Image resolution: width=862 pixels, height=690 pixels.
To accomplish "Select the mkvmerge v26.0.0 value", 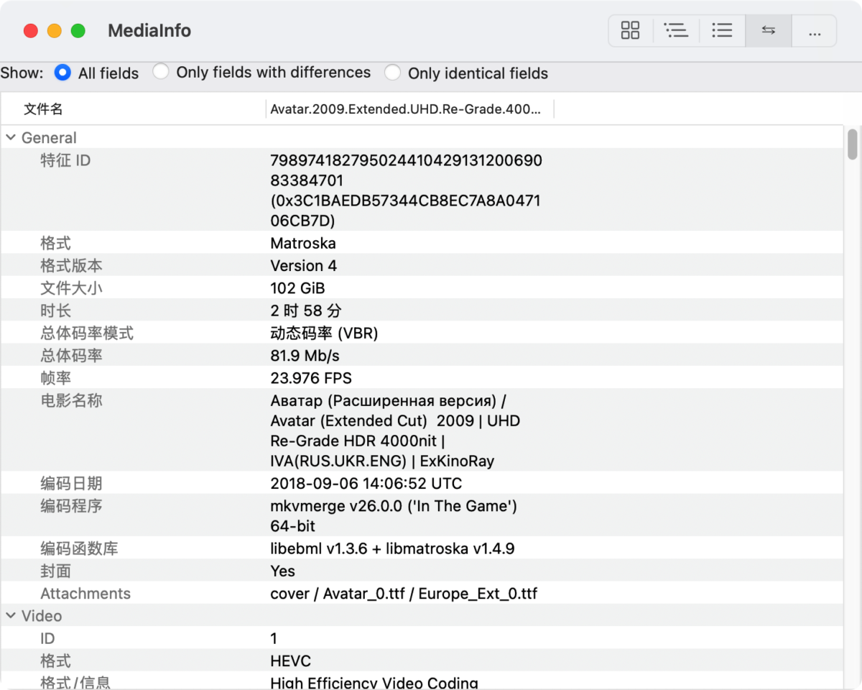I will tap(394, 516).
